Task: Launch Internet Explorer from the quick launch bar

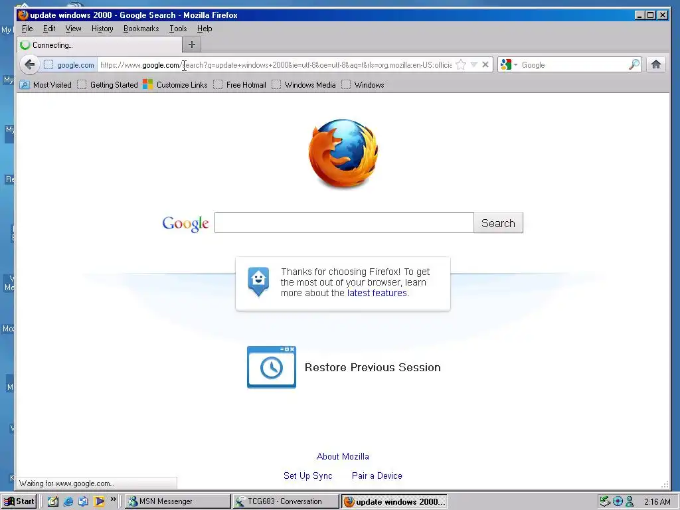Action: coord(68,501)
